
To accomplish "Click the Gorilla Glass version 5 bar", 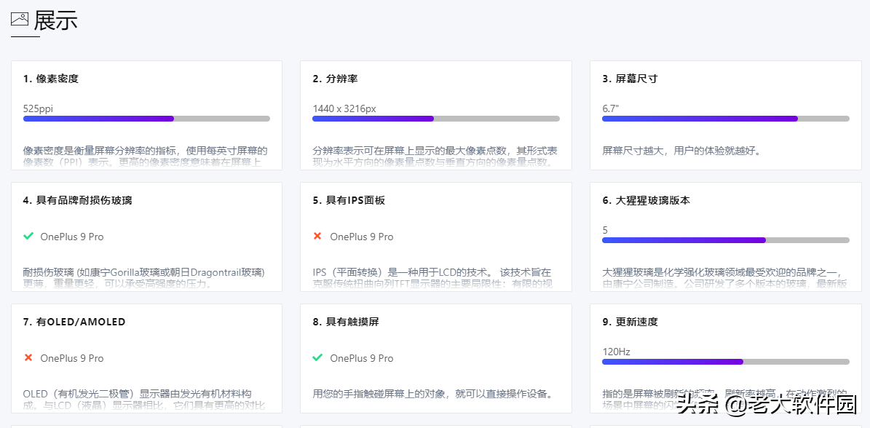I will pos(725,240).
